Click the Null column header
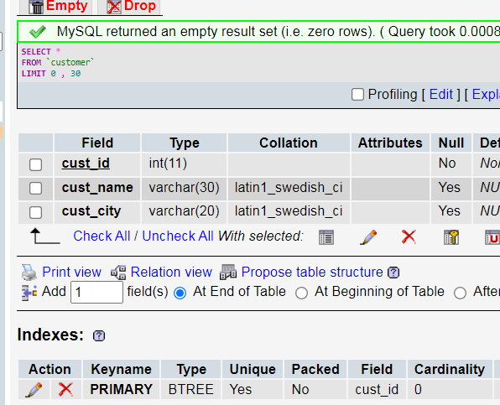This screenshot has width=500, height=405. (451, 143)
